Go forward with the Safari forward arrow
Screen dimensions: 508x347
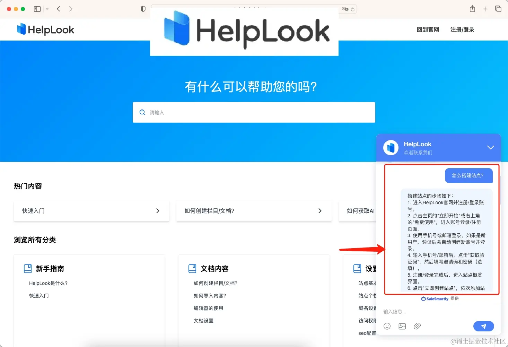(x=71, y=9)
